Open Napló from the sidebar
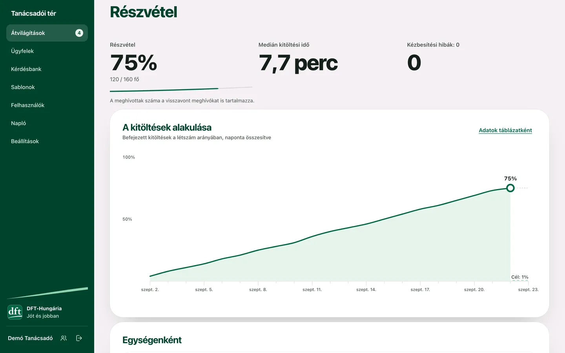The height and width of the screenshot is (353, 565). [x=47, y=123]
